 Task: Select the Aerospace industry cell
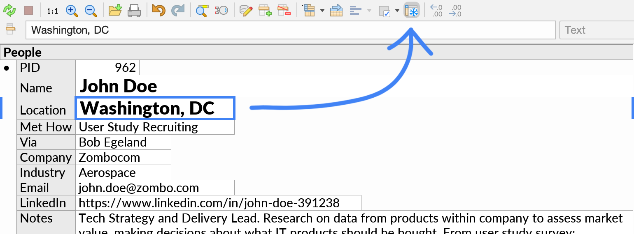(x=123, y=172)
